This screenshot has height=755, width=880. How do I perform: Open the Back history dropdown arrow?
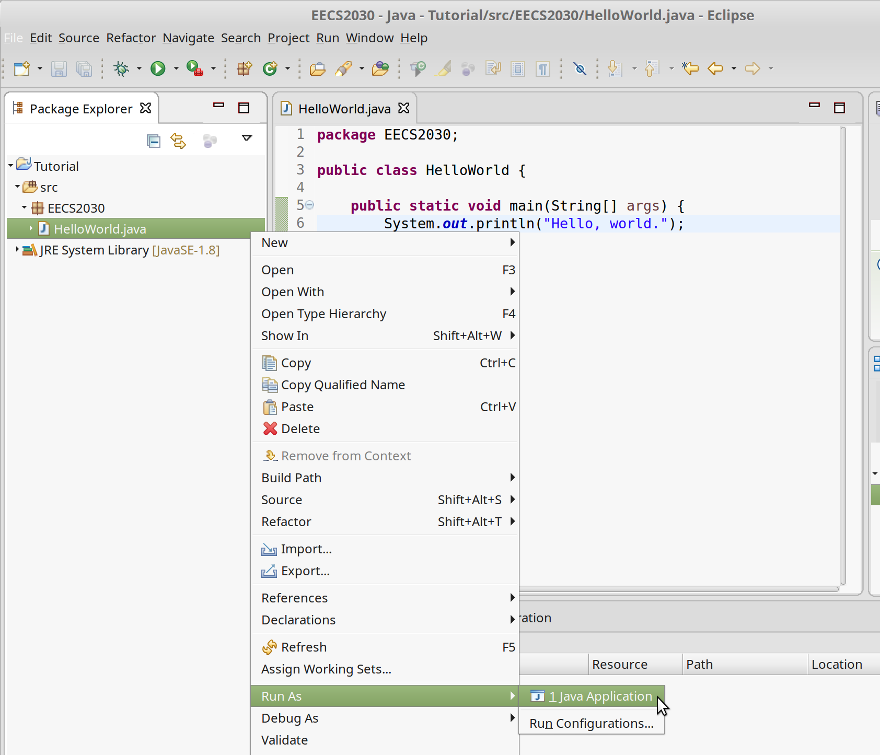coord(734,68)
